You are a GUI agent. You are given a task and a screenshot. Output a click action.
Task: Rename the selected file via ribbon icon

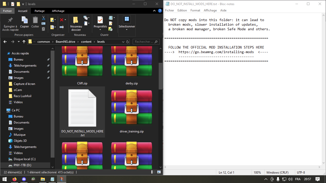61,27
